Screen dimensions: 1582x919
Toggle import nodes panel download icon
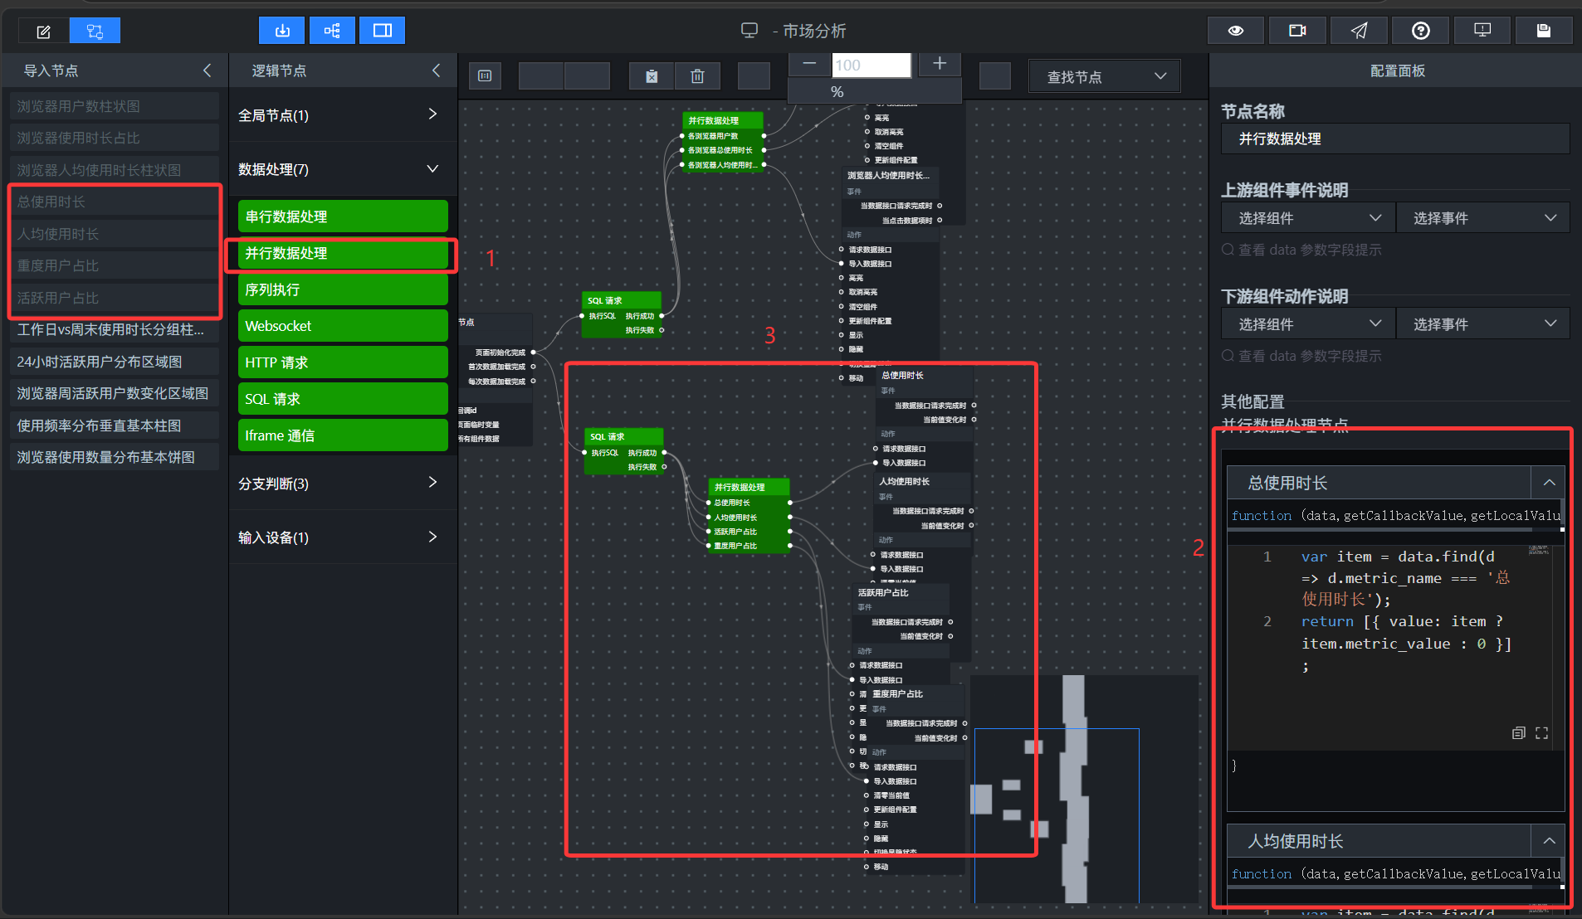coord(282,31)
